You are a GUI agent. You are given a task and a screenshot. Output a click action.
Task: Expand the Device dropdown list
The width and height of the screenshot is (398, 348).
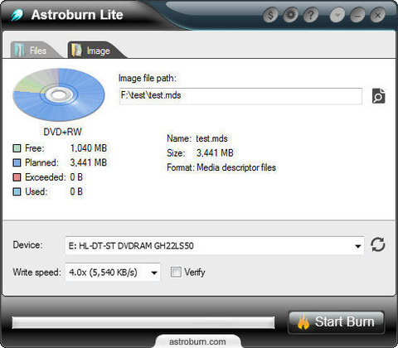(358, 246)
